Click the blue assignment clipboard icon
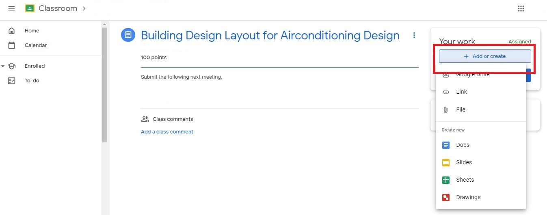The height and width of the screenshot is (215, 547). coord(128,35)
